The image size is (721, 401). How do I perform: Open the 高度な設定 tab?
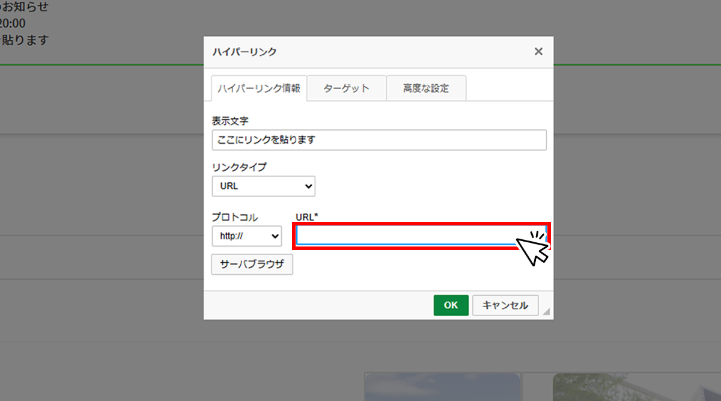point(426,88)
